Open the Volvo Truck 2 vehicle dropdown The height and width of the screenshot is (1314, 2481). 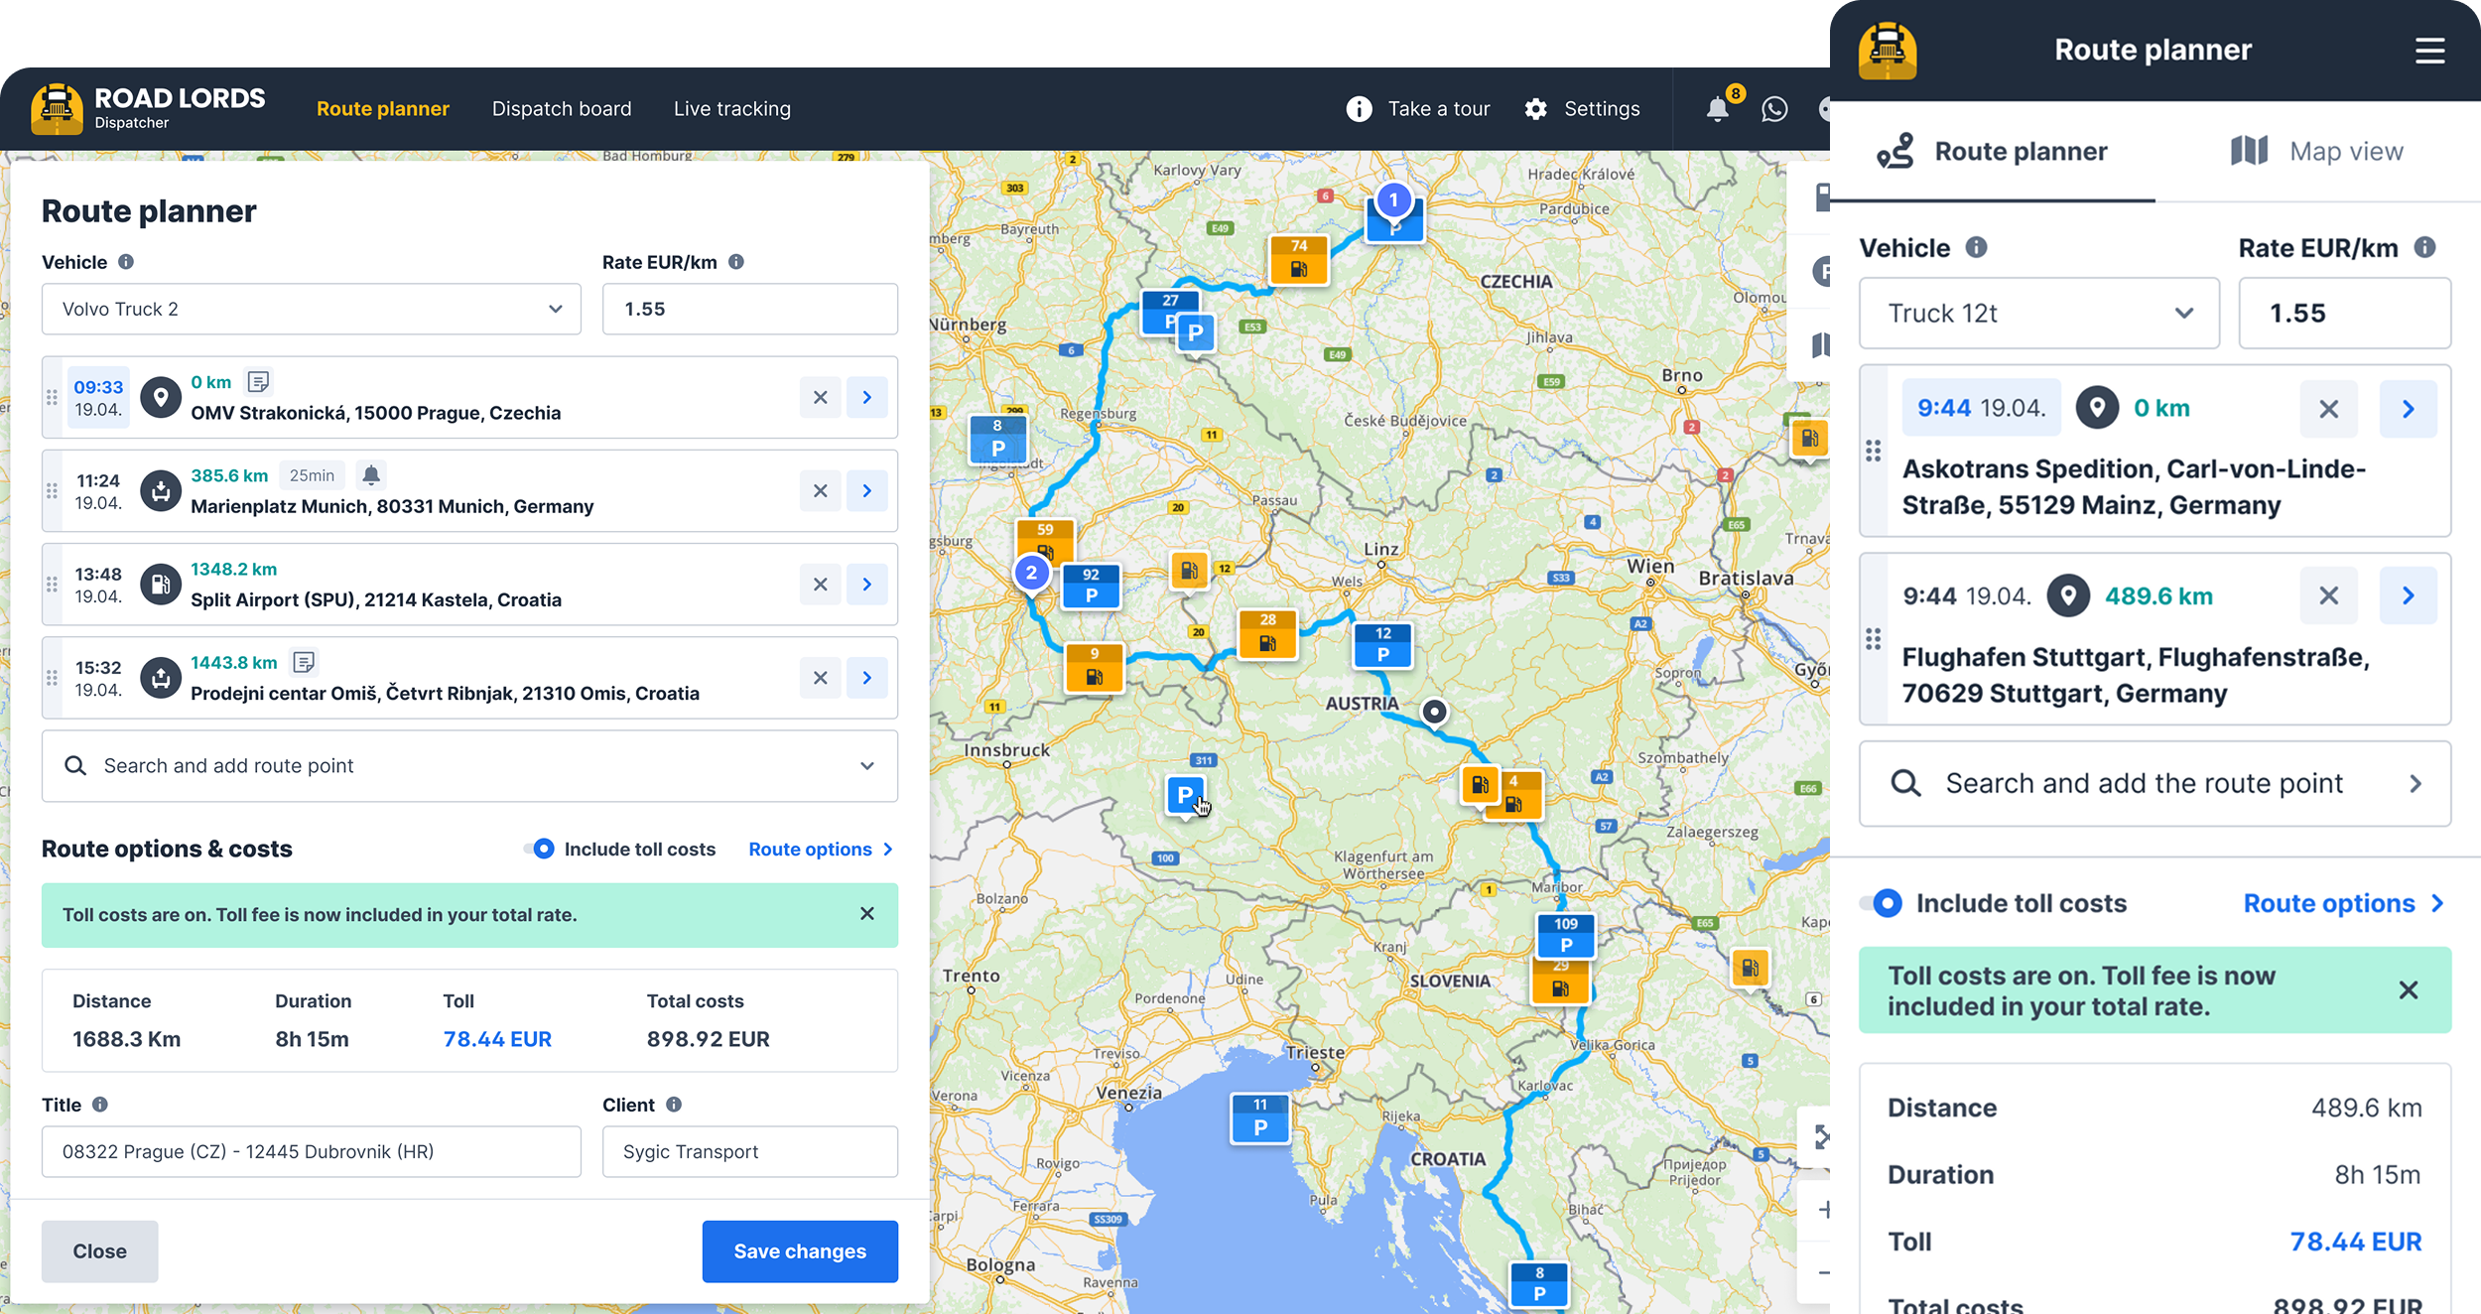click(x=311, y=309)
